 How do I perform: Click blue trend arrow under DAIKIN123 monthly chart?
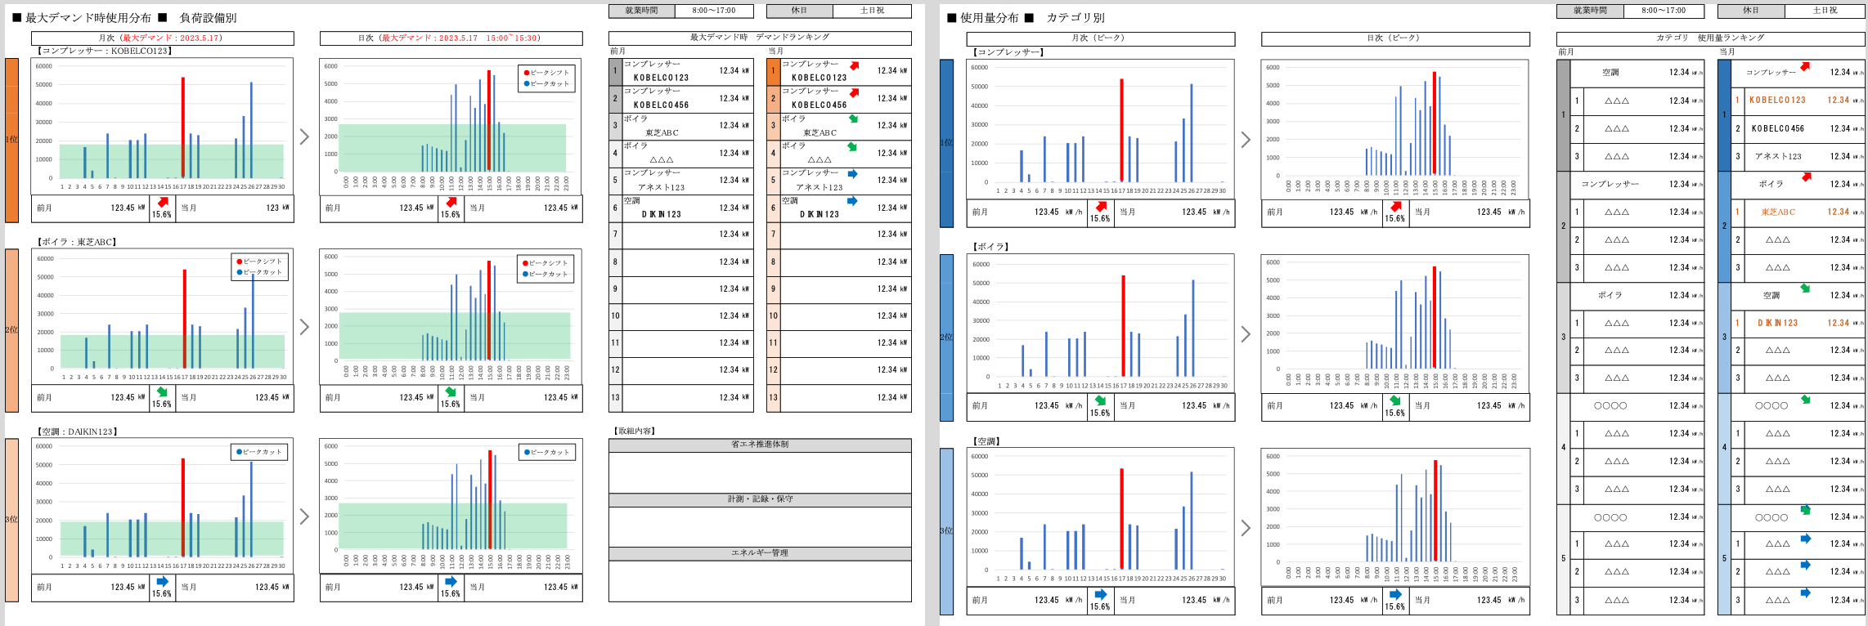click(163, 582)
